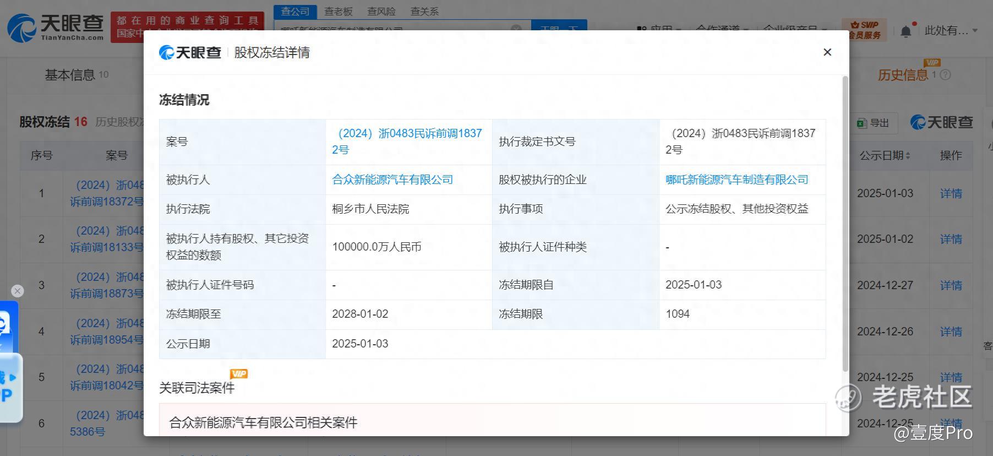Click the 冻结期限 value 1094
This screenshot has height=456, width=993.
678,314
